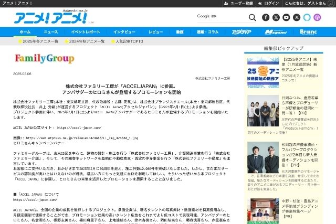This screenshot has width=336, height=224.
Task: Click the FamilyGroup logo image
Action: point(45,58)
